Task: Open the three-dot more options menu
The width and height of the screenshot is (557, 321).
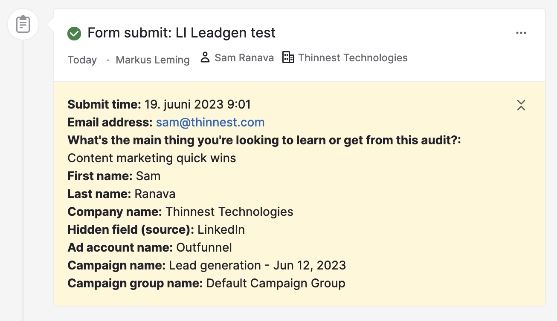Action: tap(521, 33)
